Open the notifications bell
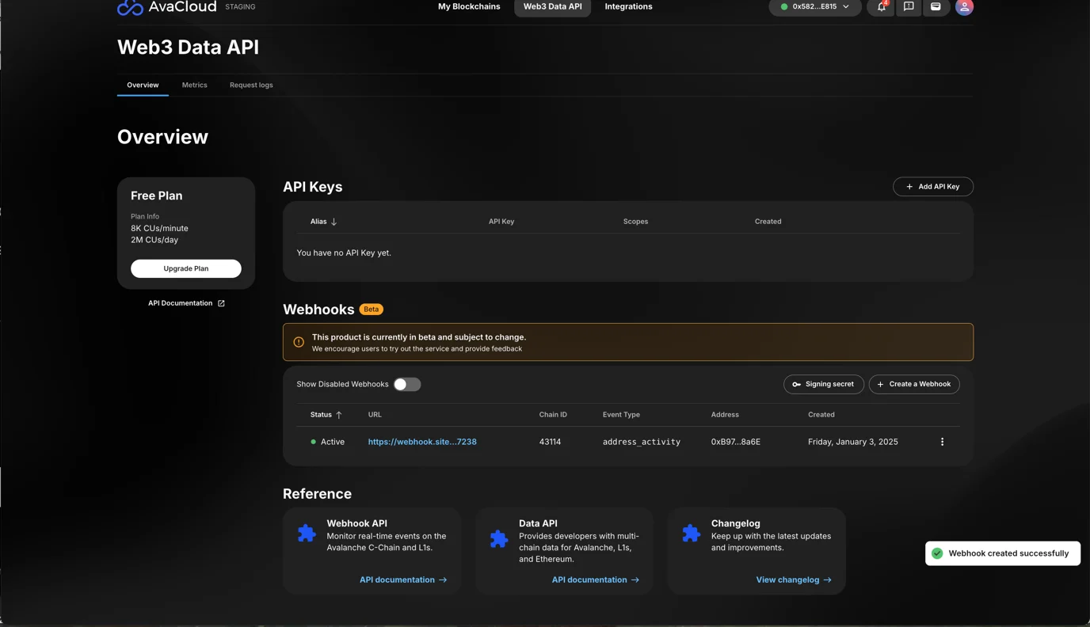The height and width of the screenshot is (627, 1090). pyautogui.click(x=881, y=7)
